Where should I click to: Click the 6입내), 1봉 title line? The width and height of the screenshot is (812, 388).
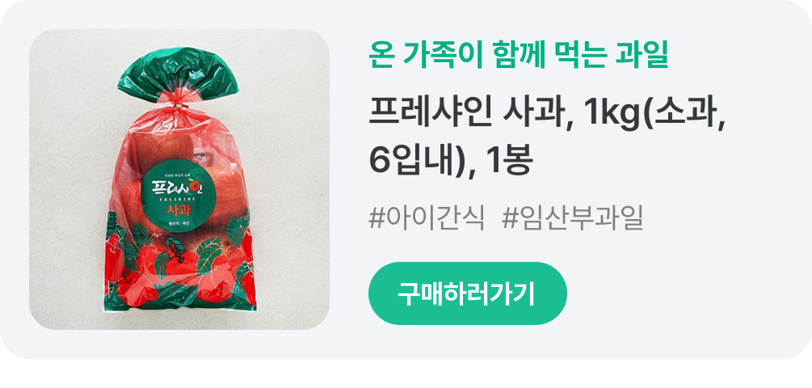coord(451,161)
